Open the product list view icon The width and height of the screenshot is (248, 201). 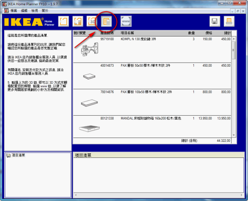coord(107,21)
